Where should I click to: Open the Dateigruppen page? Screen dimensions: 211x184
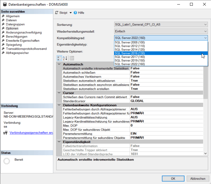pyautogui.click(x=15, y=24)
